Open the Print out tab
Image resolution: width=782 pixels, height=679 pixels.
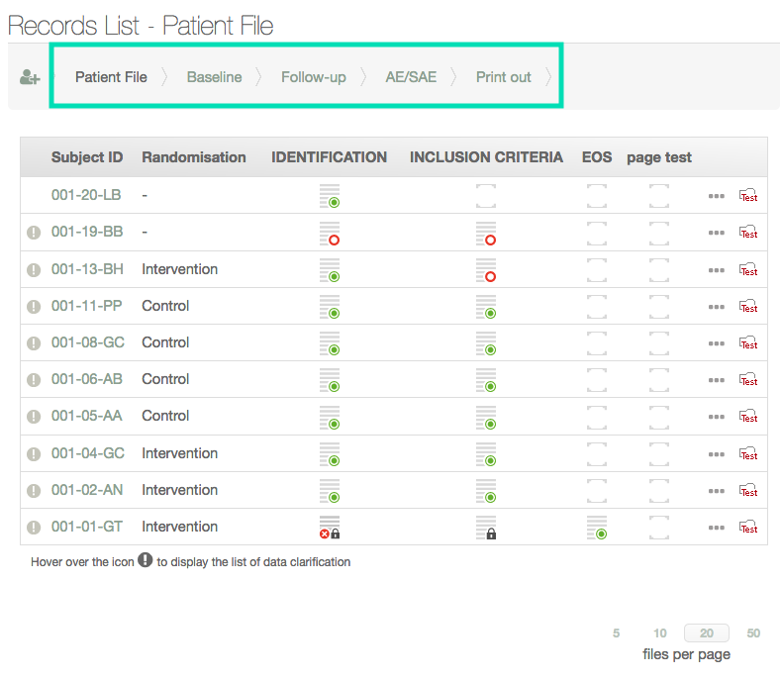503,77
